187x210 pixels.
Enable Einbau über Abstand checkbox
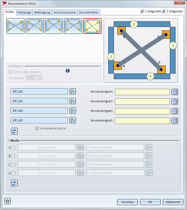coord(10,72)
